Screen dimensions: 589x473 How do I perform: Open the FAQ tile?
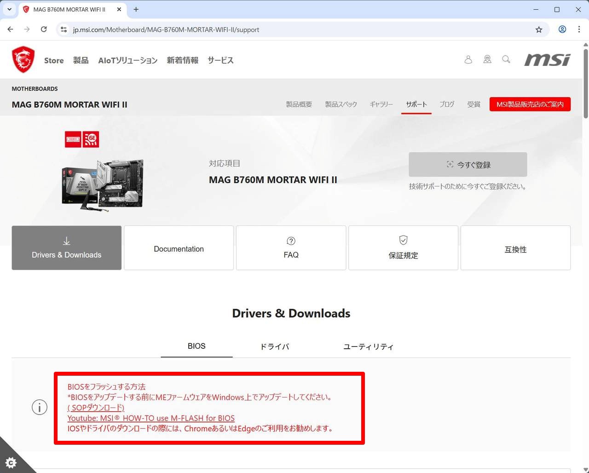[x=291, y=248]
